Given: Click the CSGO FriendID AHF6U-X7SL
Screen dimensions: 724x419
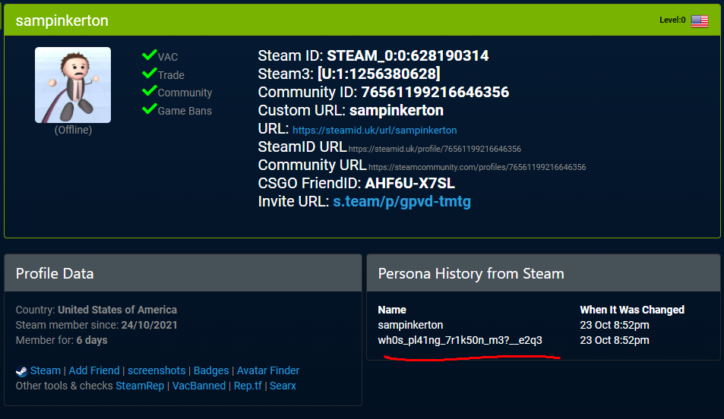Looking at the screenshot, I should point(410,183).
